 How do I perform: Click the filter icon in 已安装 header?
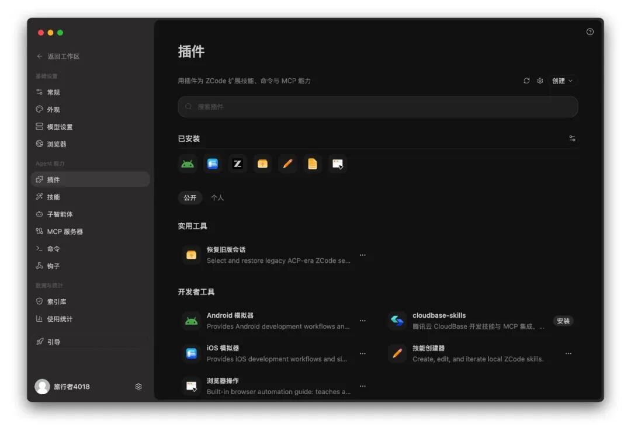pos(572,138)
